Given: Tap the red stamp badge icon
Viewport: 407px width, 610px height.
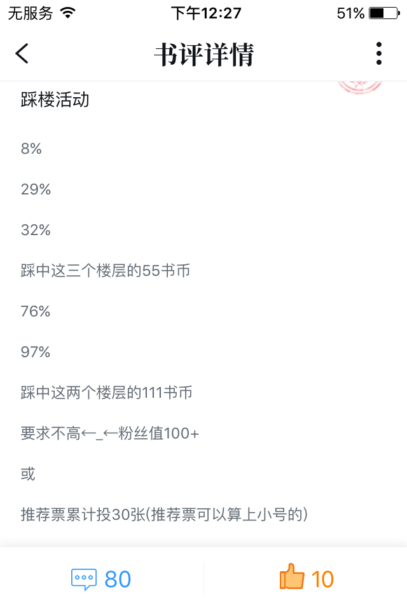Looking at the screenshot, I should 360,86.
